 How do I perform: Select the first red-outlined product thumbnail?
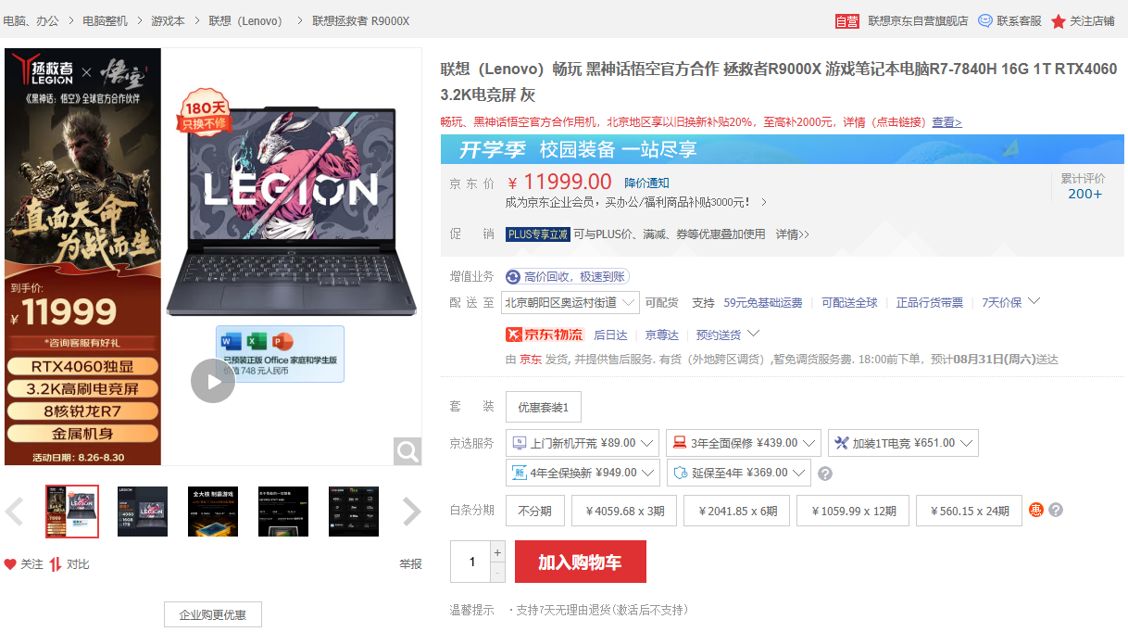tap(72, 511)
